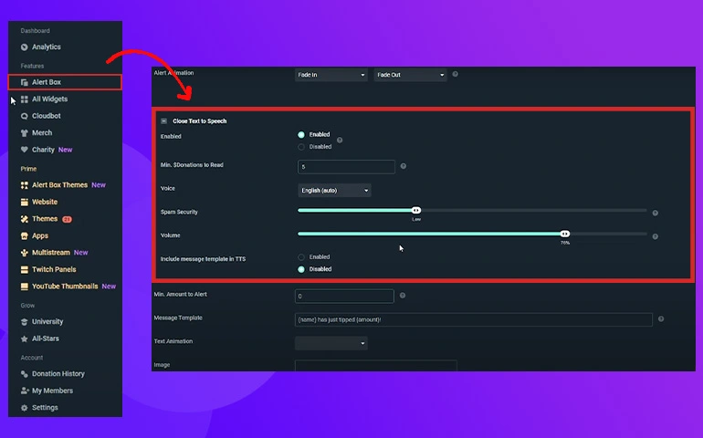Click the Multistream icon in sidebar
The width and height of the screenshot is (703, 438).
(x=24, y=253)
